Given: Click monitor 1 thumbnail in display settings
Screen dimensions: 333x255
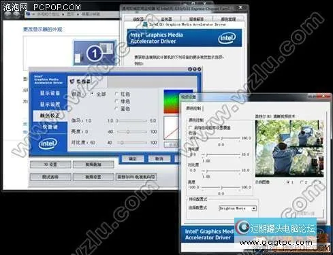Looking at the screenshot, I should [x=95, y=53].
